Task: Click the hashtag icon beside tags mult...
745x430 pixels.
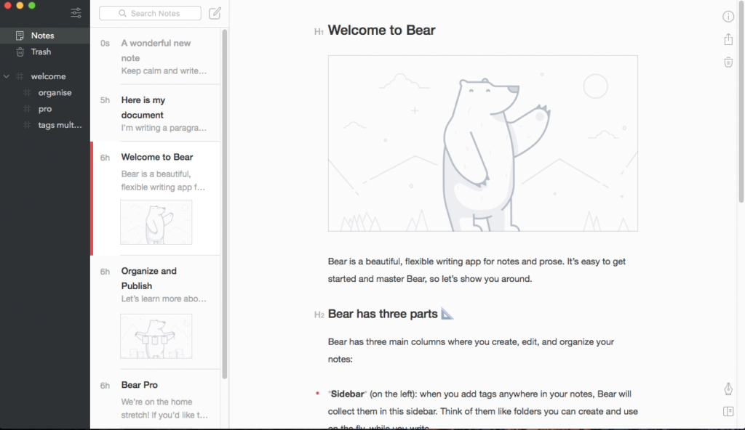Action: click(27, 125)
